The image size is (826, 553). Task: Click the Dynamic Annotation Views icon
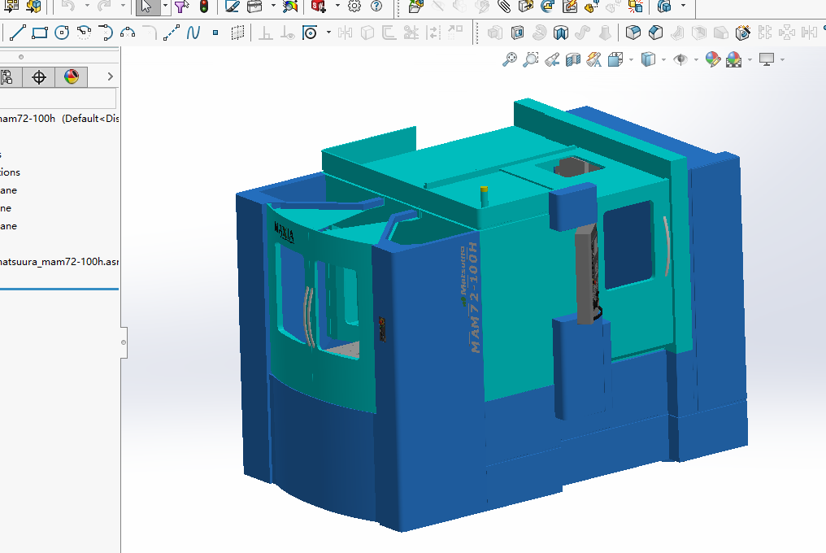(593, 60)
